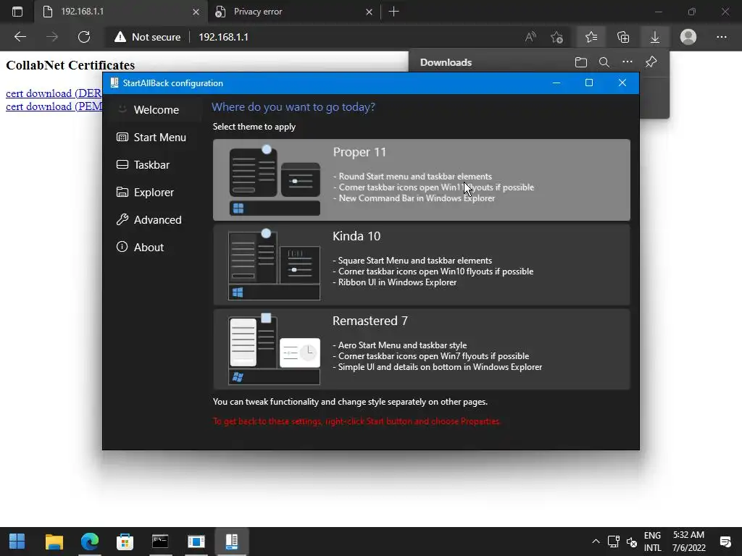This screenshot has height=556, width=742.
Task: Go back in the browser
Action: point(20,37)
